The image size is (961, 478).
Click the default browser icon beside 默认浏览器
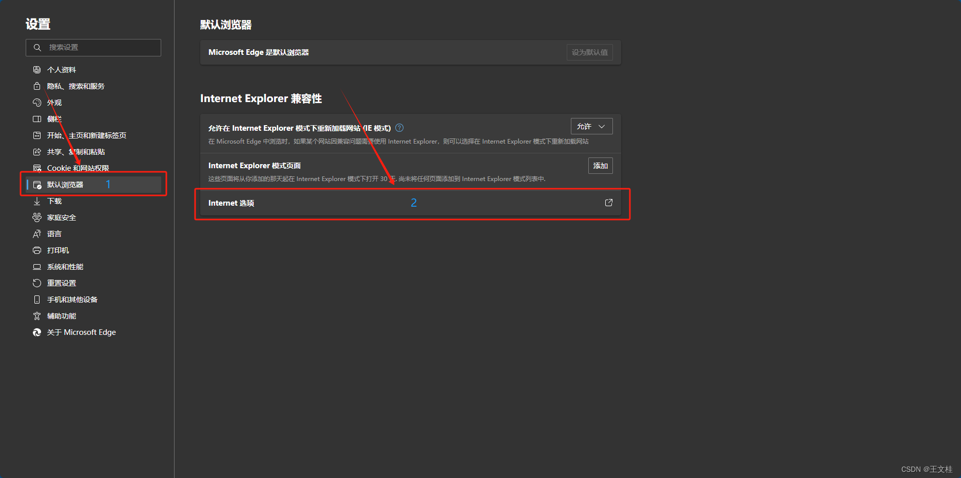[x=37, y=185]
